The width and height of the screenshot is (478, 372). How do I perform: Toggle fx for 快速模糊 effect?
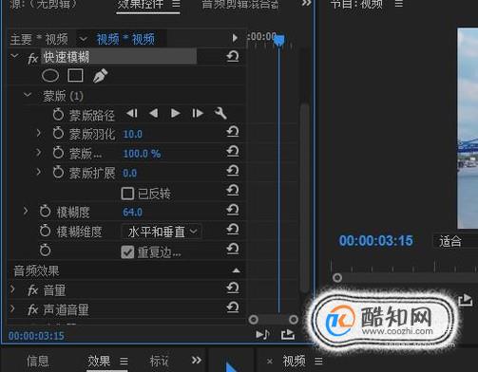[33, 58]
